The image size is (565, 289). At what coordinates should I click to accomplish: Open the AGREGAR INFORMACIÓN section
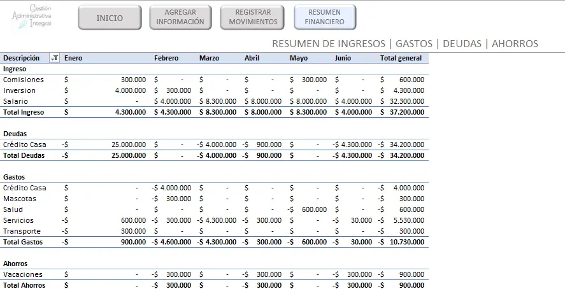180,17
